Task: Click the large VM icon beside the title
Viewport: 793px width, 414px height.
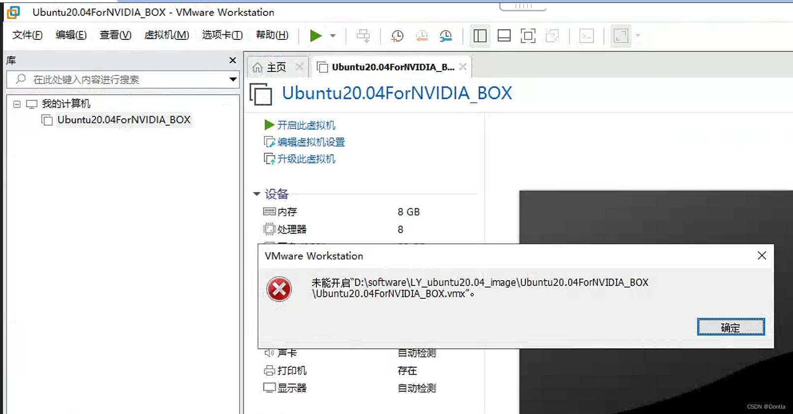Action: [261, 94]
